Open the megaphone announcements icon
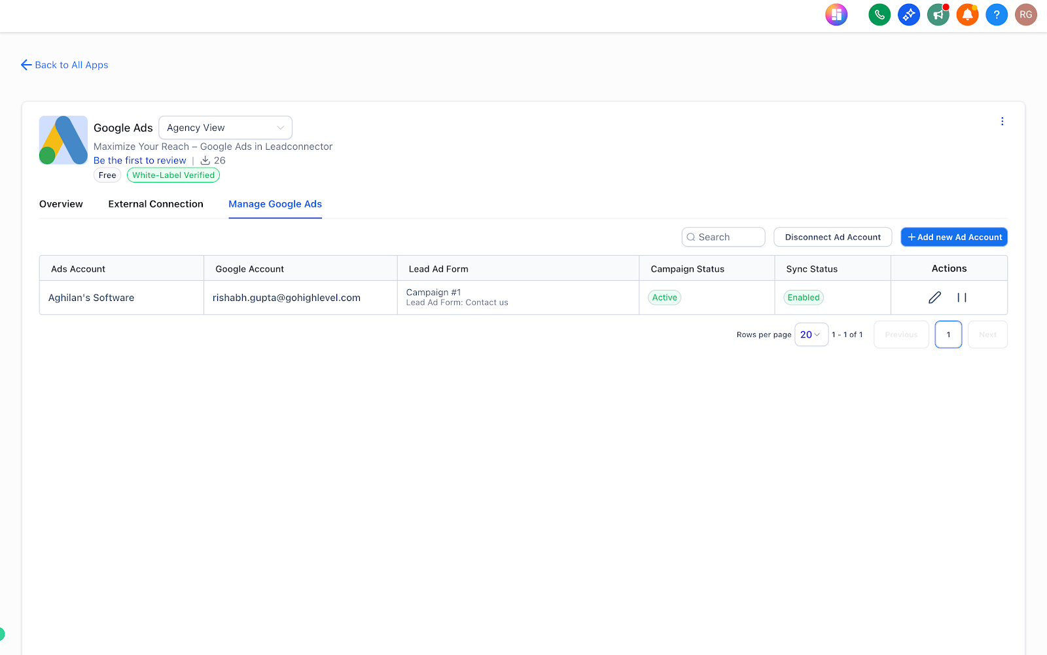Image resolution: width=1047 pixels, height=655 pixels. (x=938, y=14)
